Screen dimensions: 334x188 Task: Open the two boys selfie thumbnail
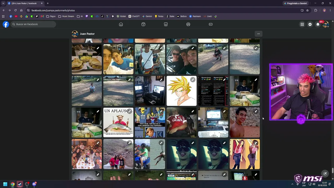click(118, 59)
